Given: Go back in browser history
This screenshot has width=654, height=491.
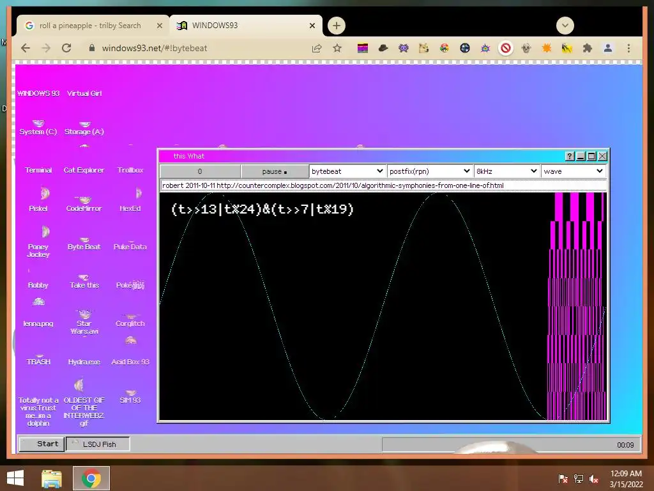Looking at the screenshot, I should [x=26, y=48].
